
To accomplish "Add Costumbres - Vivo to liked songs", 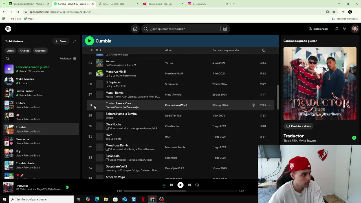I will coord(253,105).
